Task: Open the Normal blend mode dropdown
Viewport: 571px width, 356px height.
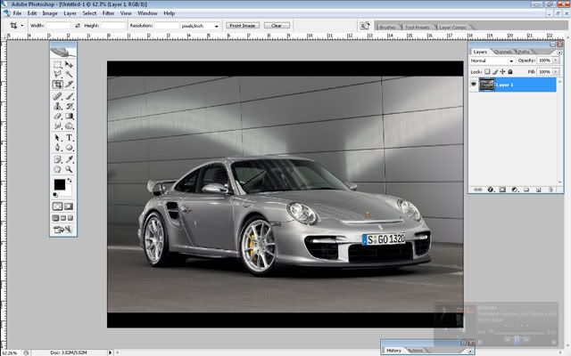Action: (492, 61)
